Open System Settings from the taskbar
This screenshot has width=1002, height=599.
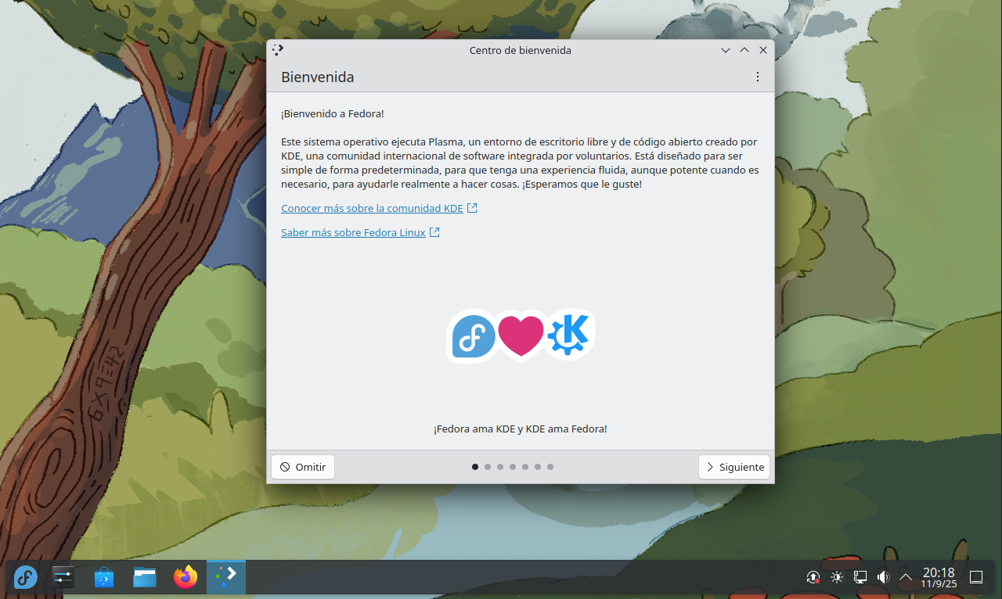point(63,578)
